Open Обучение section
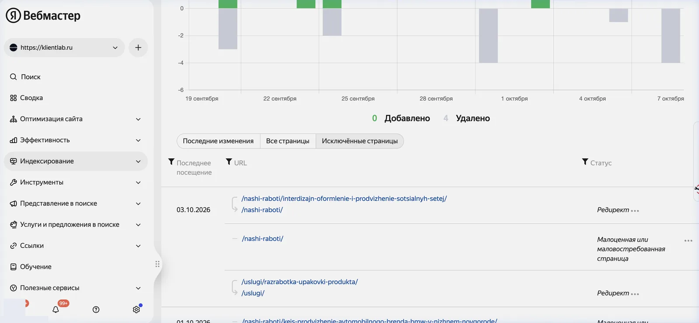This screenshot has width=699, height=323. click(x=76, y=267)
